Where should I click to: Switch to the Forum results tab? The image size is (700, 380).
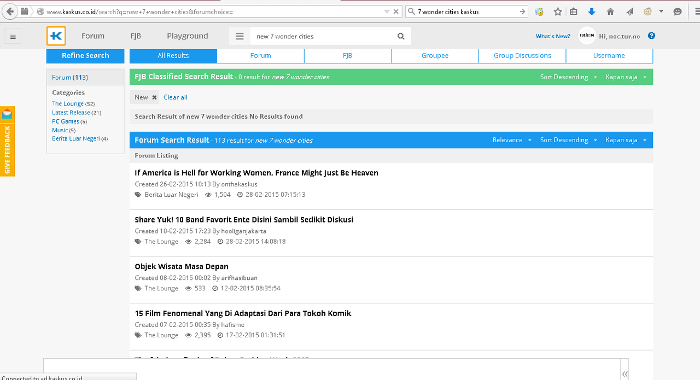pyautogui.click(x=260, y=56)
